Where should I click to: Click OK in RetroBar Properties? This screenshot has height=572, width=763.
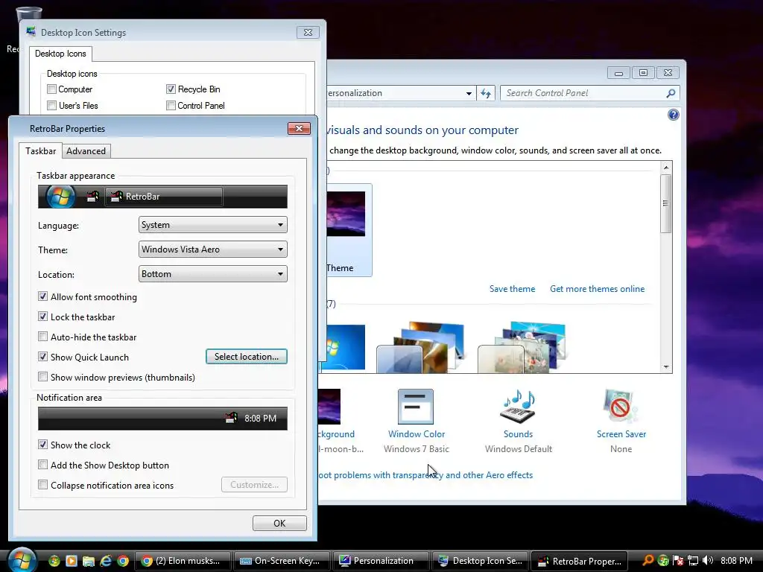pyautogui.click(x=279, y=523)
